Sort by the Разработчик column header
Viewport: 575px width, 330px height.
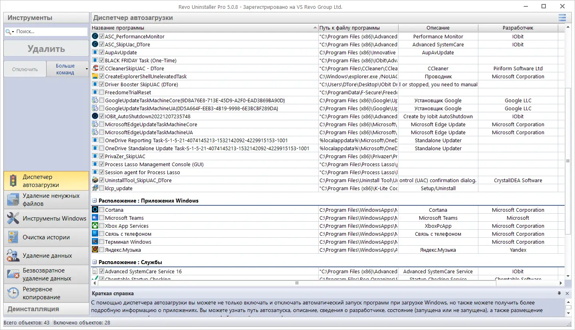(518, 28)
